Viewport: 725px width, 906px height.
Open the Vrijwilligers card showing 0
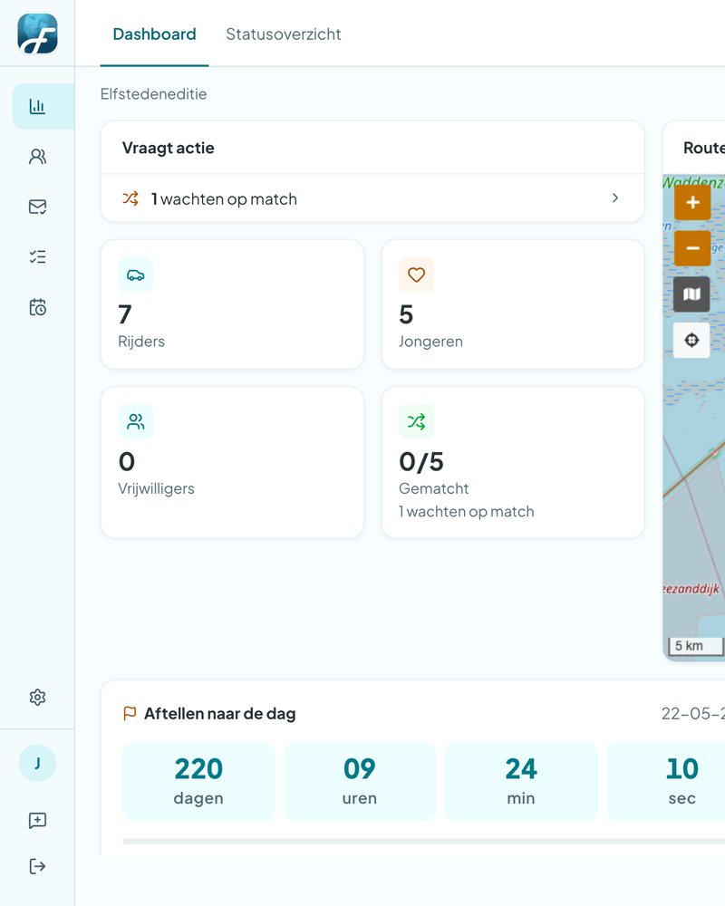[x=232, y=463]
